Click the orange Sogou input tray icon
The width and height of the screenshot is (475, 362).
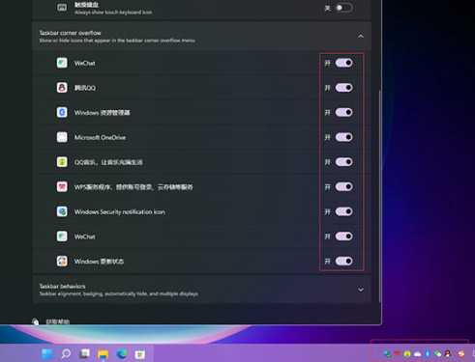coord(461,354)
